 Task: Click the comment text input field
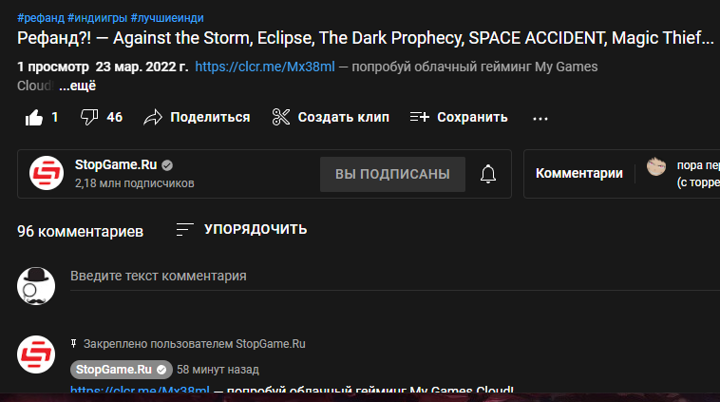pos(395,277)
